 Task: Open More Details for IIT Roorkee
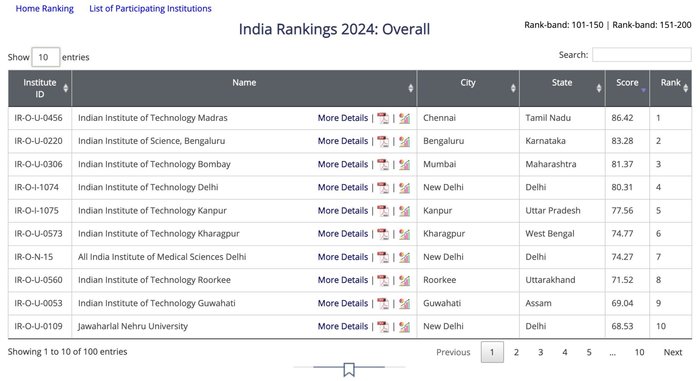(x=343, y=280)
